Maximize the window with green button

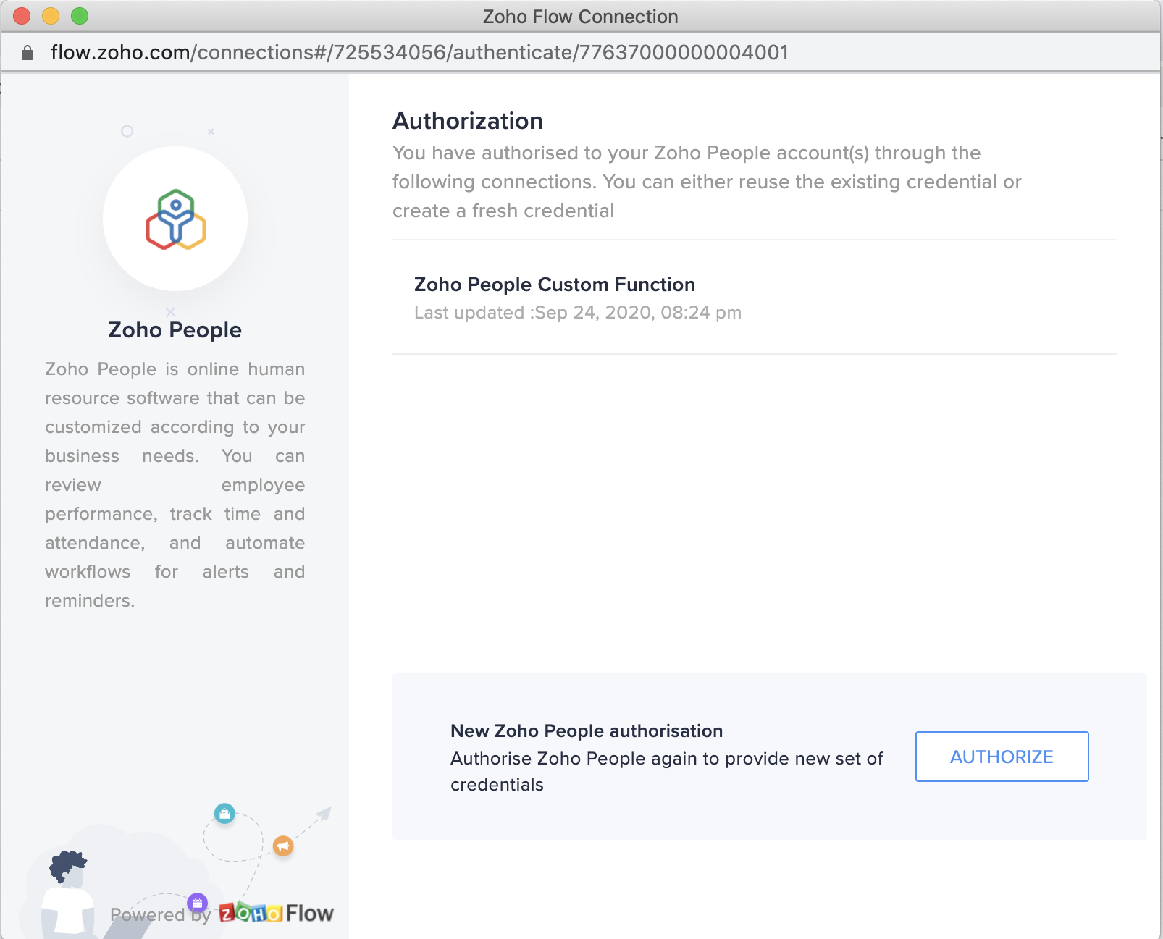[80, 16]
